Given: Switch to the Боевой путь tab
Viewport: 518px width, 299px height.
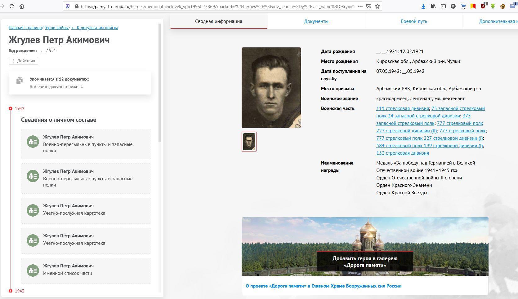Looking at the screenshot, I should click(414, 21).
